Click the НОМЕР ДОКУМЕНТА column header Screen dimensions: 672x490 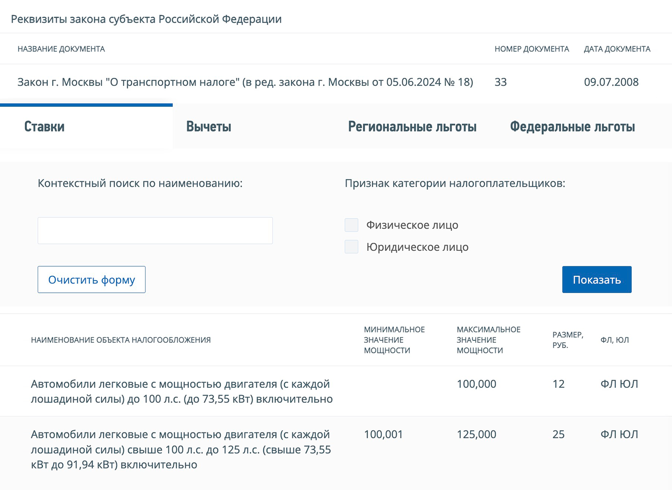tap(532, 49)
